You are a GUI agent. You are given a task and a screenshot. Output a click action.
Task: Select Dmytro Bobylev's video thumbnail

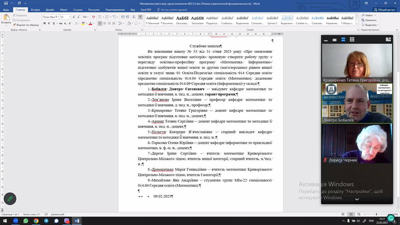coord(357,103)
